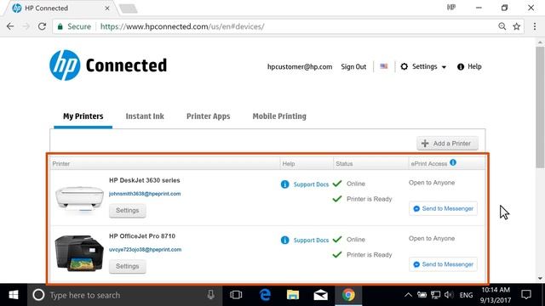Click HP OfficeJet Pro 8710 name
Screen dimensions: 545x306
[x=142, y=236]
